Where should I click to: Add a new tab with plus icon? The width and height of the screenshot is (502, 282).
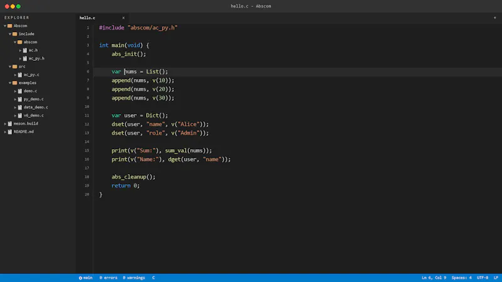pos(494,18)
